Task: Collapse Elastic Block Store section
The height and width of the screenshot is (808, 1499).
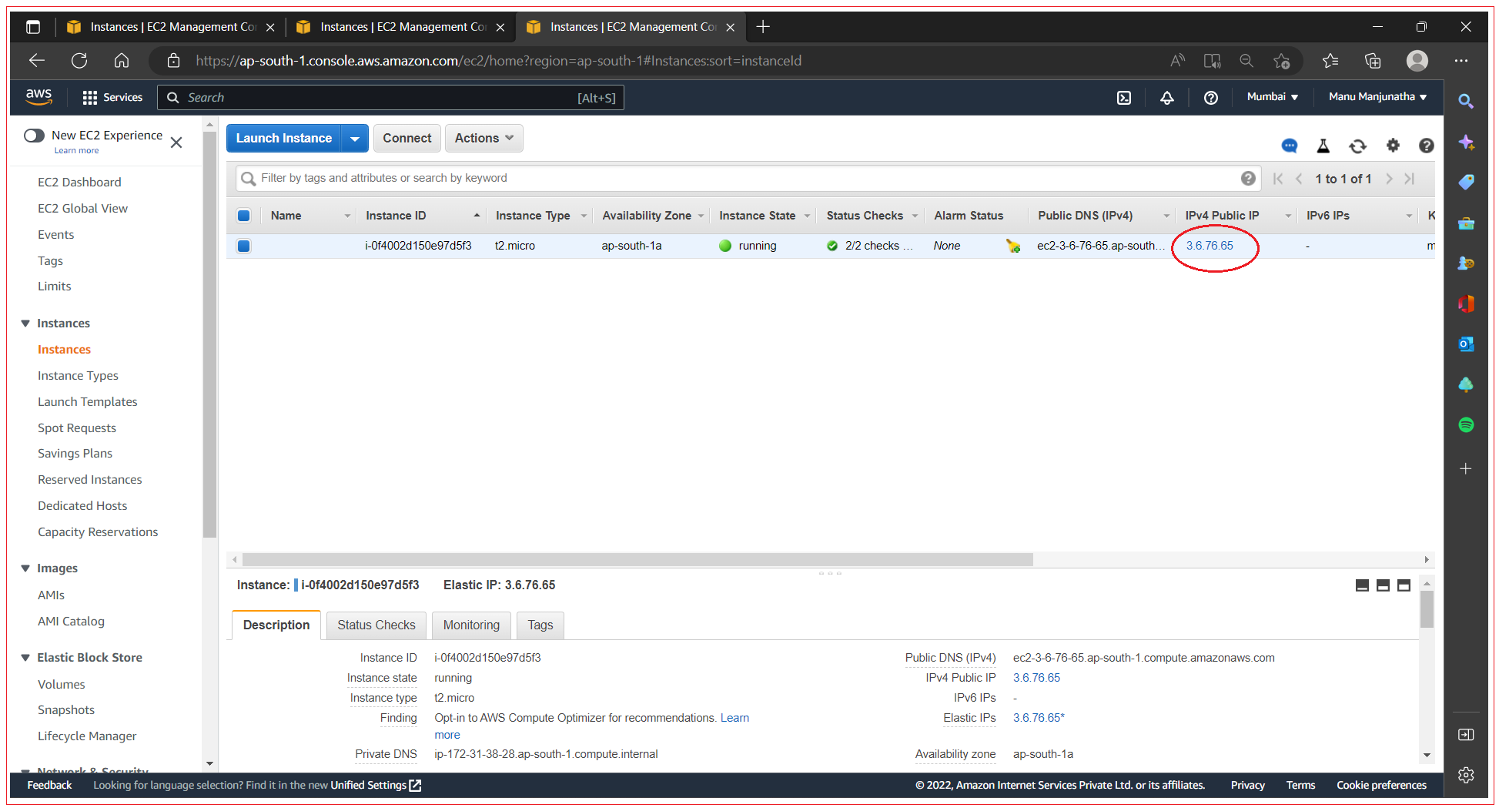Action: (x=25, y=658)
